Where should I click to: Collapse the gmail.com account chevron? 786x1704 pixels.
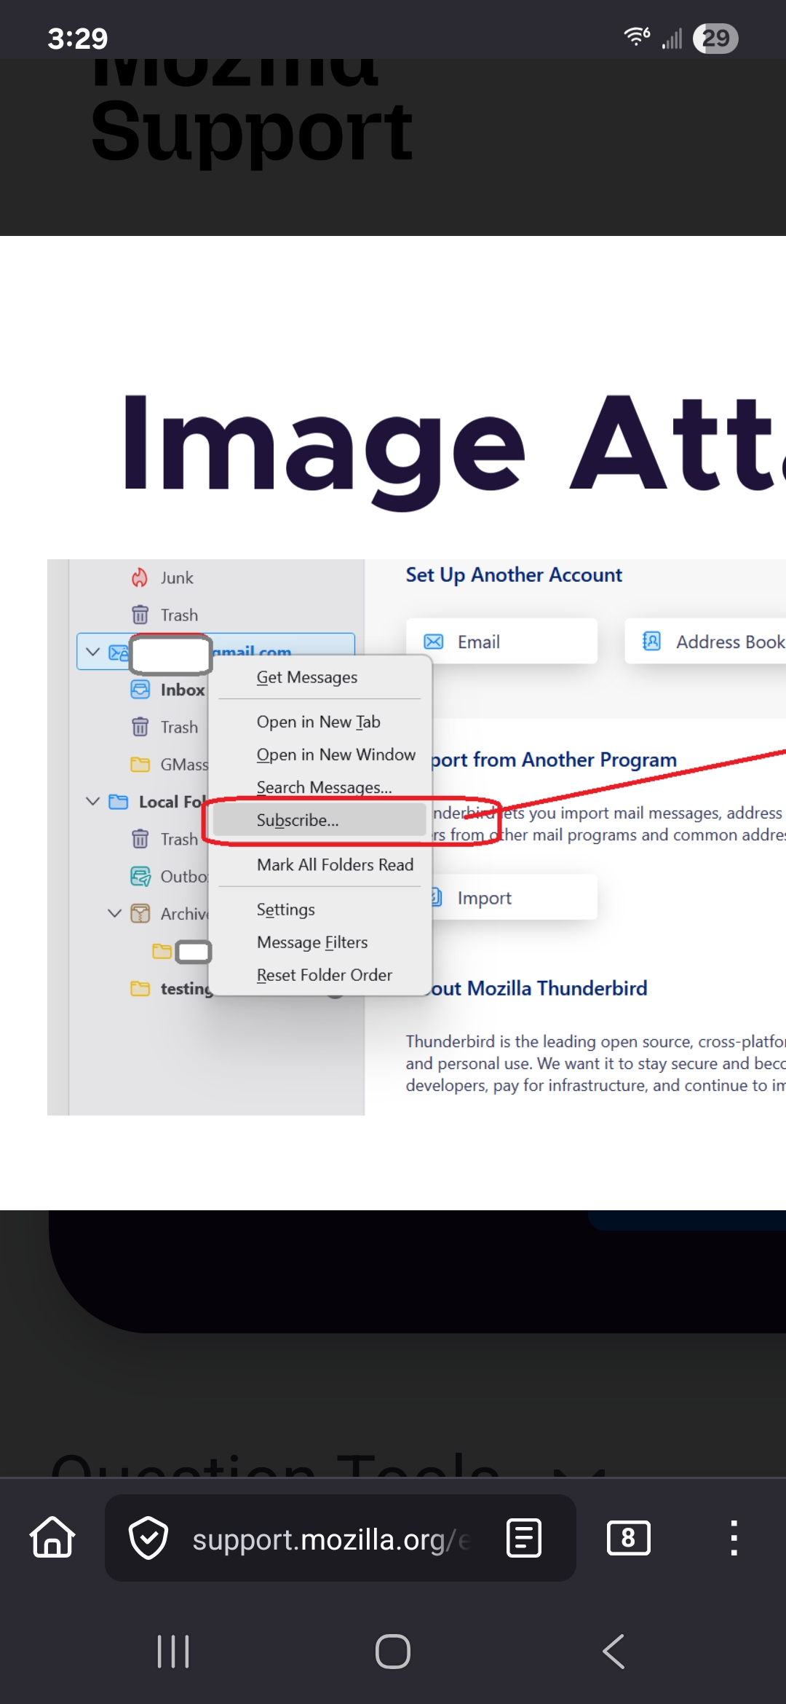point(92,651)
